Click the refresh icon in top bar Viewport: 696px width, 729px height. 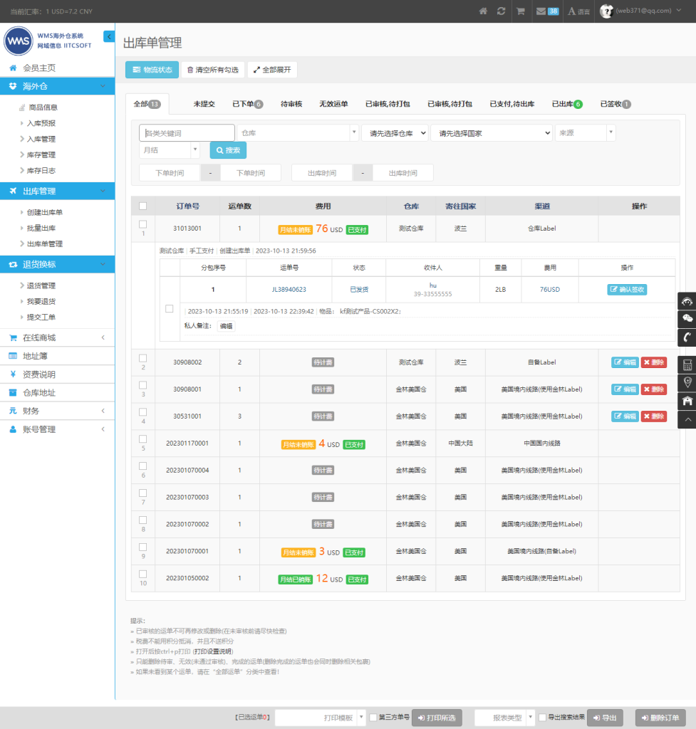click(x=502, y=11)
